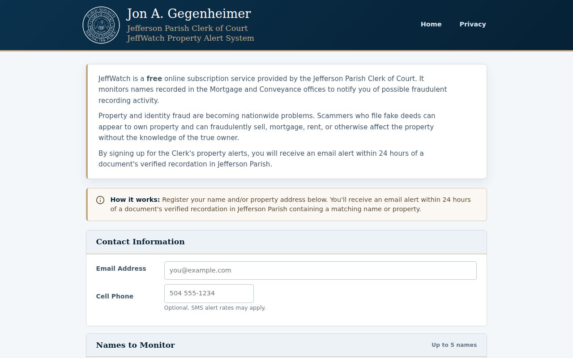Click the bold word 'free' in the intro
This screenshot has height=358, width=573.
154,78
